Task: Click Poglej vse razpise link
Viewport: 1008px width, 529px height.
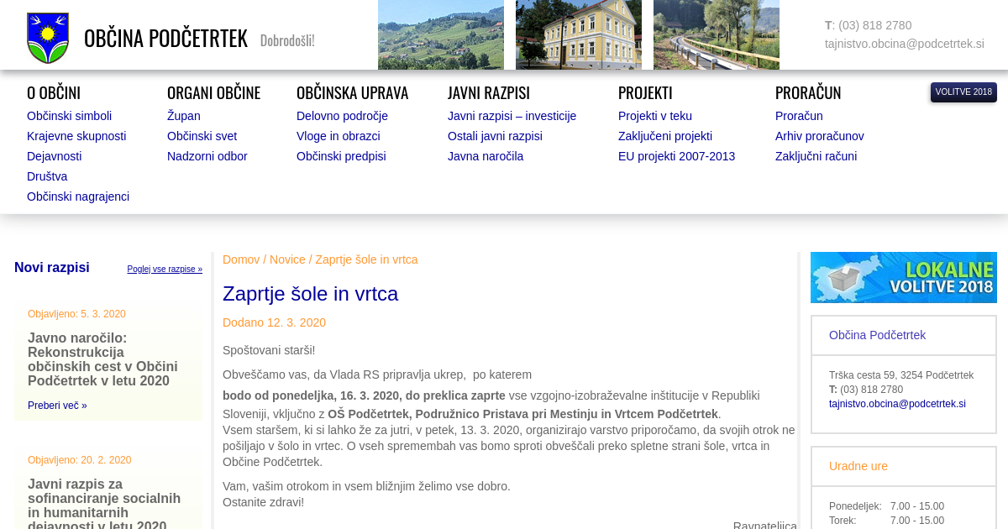Action: 165,270
